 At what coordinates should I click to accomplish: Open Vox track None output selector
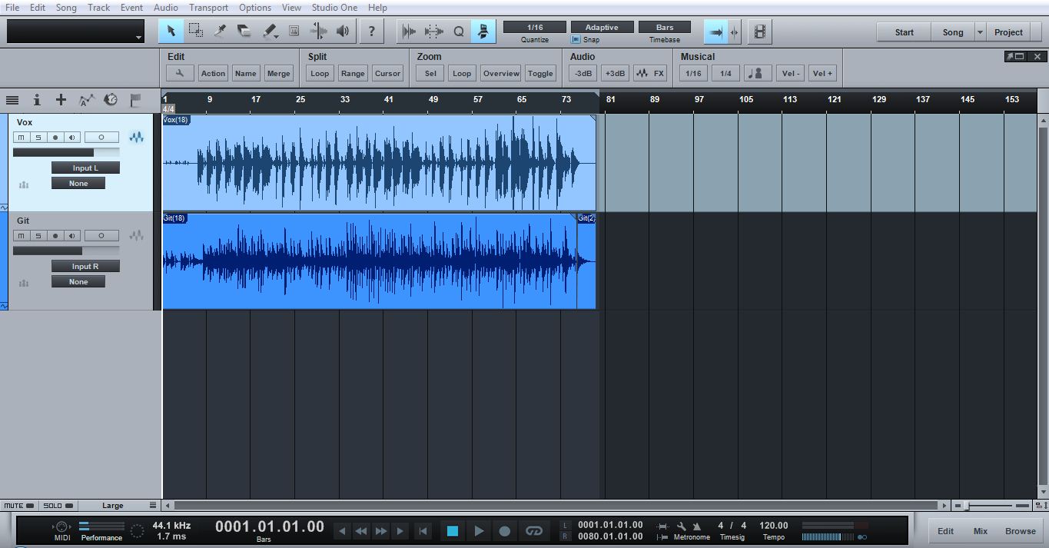click(x=78, y=183)
